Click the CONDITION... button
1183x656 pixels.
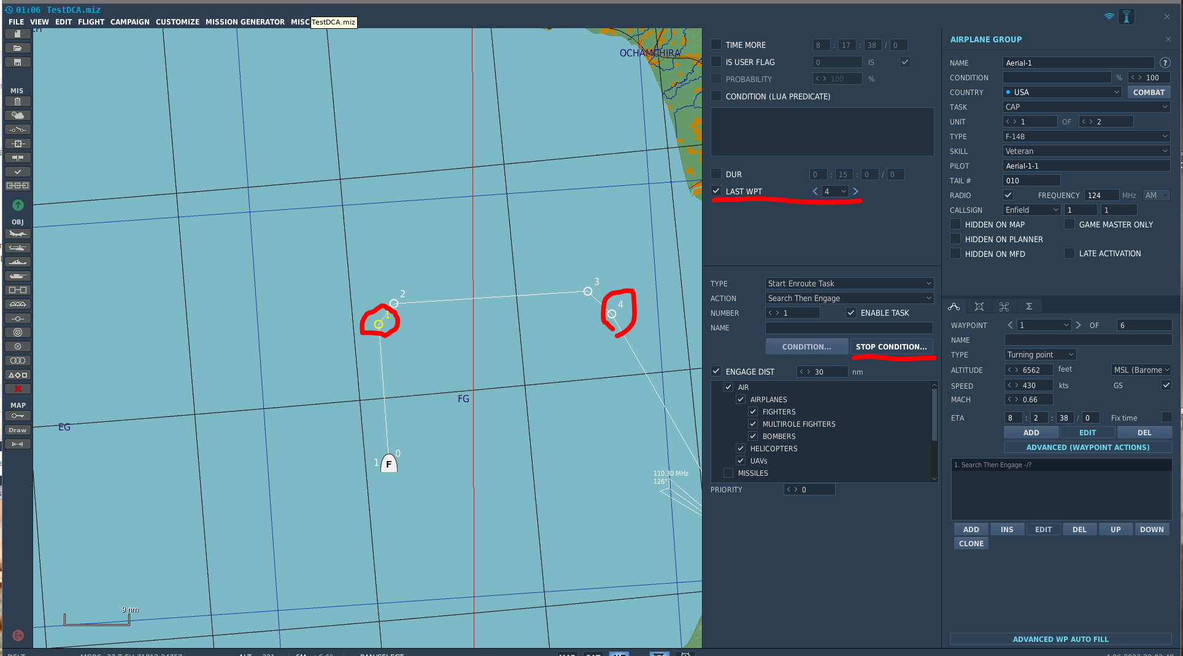click(x=807, y=346)
